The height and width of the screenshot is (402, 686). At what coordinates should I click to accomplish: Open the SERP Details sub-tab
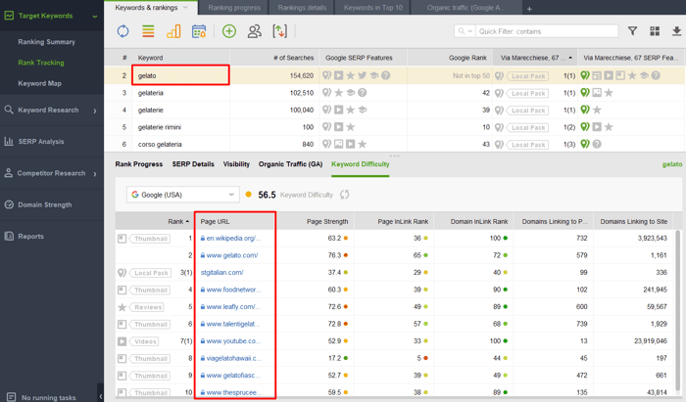coord(193,164)
